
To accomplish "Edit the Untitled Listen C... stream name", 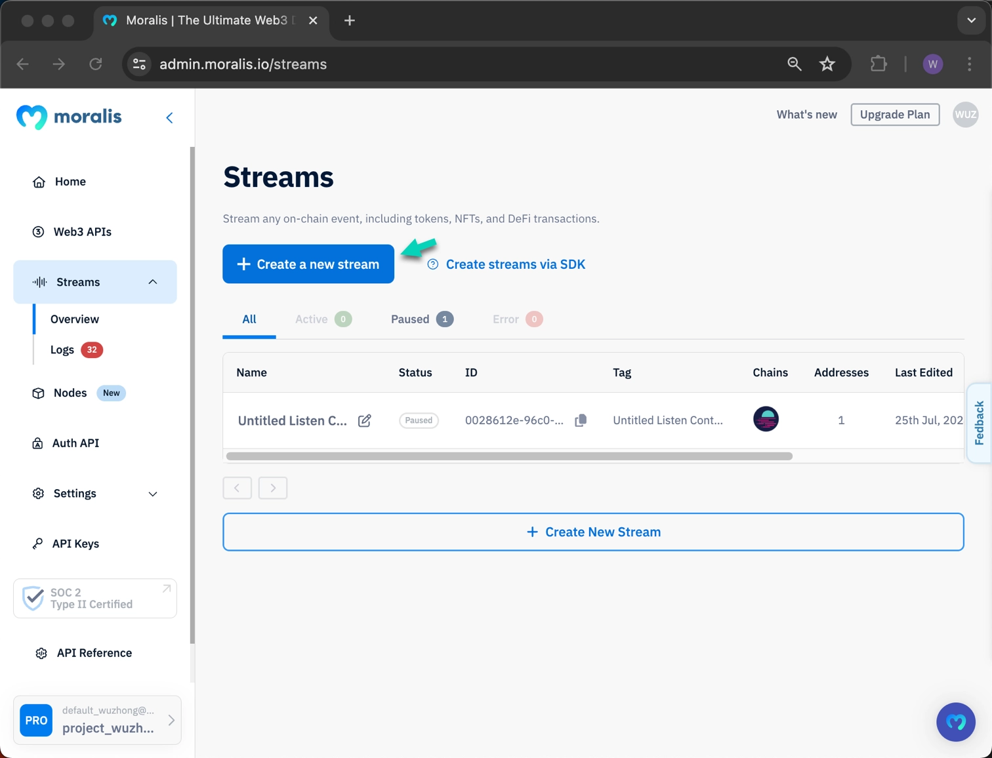I will click(365, 421).
